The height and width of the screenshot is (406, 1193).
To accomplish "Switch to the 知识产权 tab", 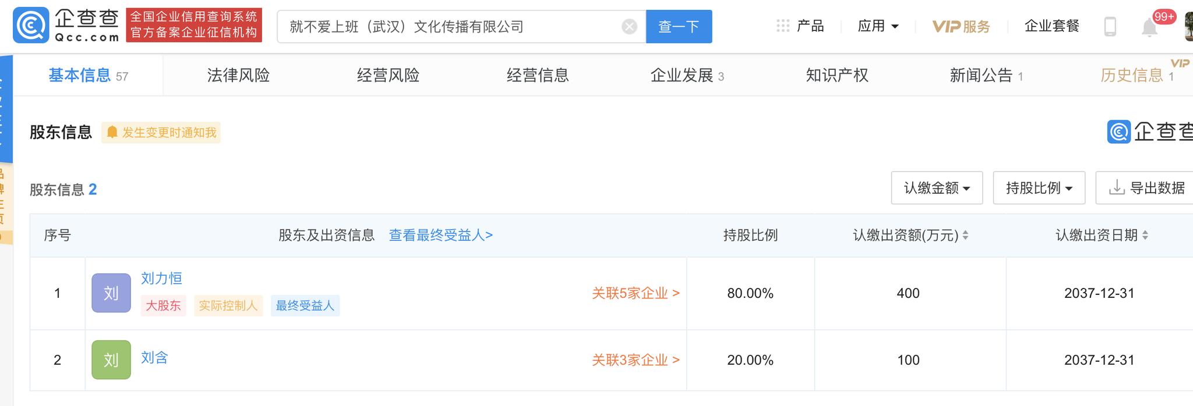I will click(837, 75).
